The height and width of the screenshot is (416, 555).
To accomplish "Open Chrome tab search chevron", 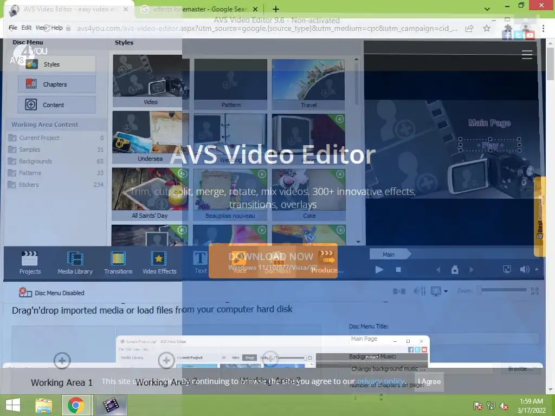I will click(487, 9).
